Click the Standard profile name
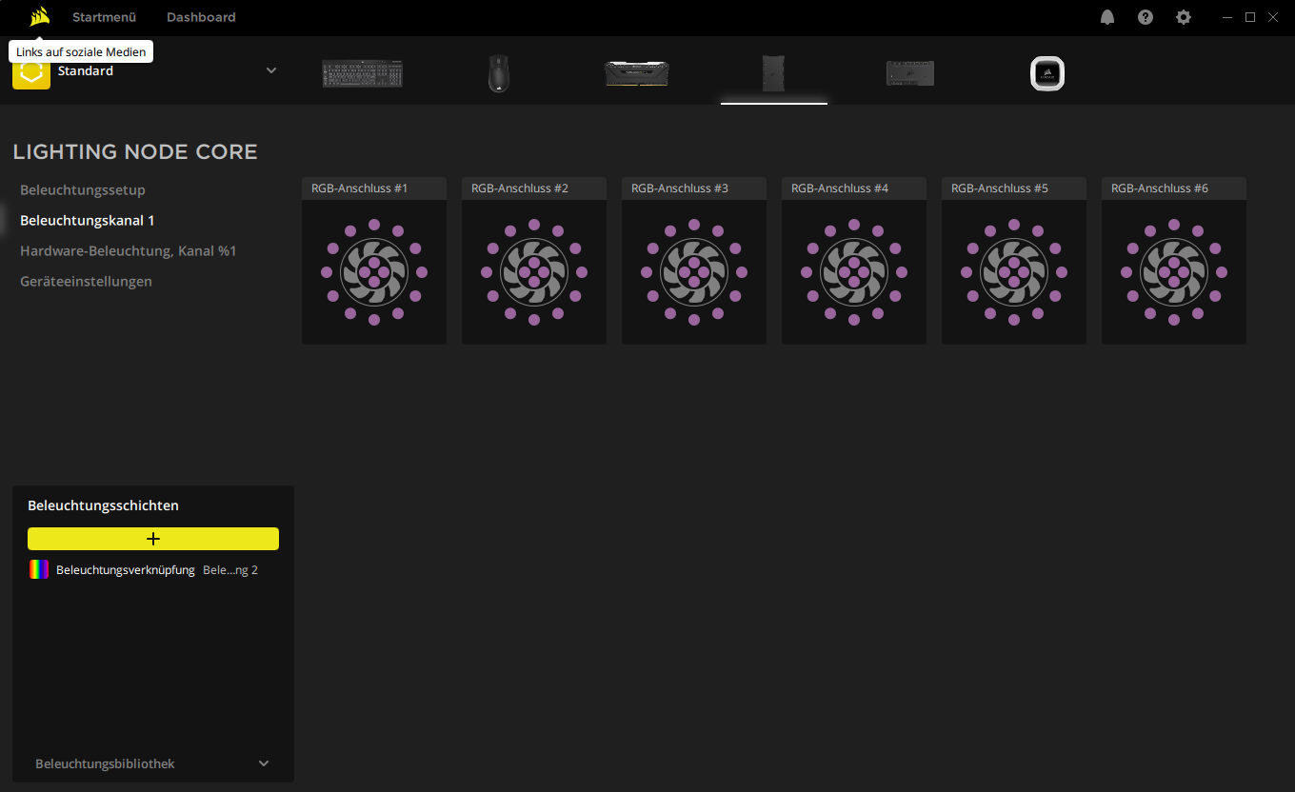 (x=86, y=71)
